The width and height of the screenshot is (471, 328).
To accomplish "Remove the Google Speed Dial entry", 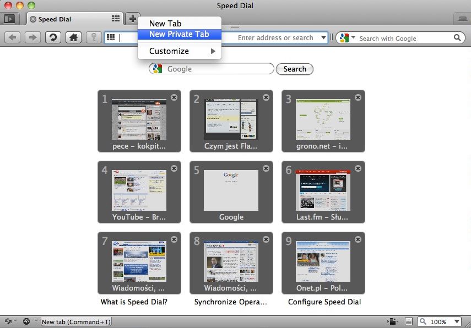I will tap(266, 168).
